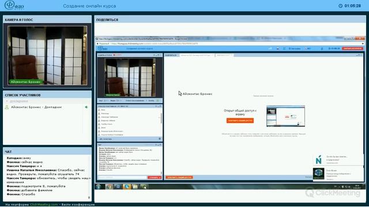Click the third icon in the shared taskbar

(118, 186)
